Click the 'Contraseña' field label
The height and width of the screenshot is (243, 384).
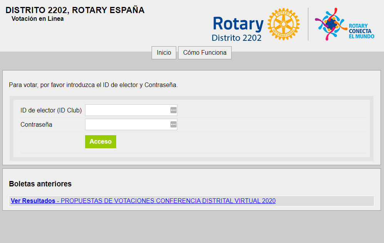pyautogui.click(x=36, y=125)
